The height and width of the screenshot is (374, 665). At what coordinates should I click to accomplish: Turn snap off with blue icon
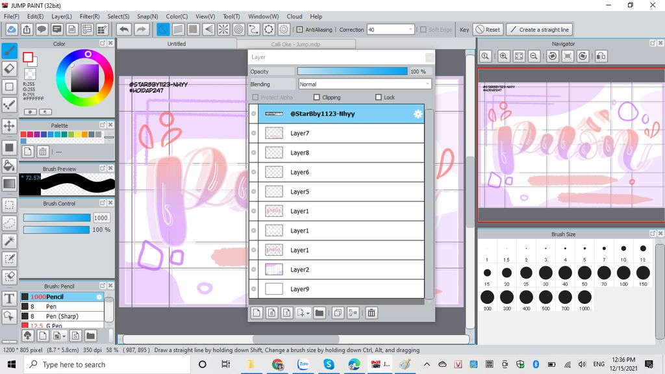[163, 29]
